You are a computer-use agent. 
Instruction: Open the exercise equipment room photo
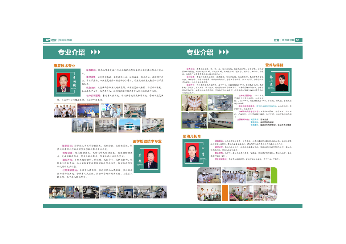pyautogui.click(x=106, y=125)
